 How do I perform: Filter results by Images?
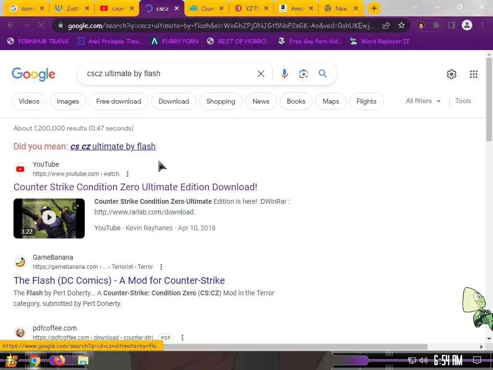(x=67, y=101)
